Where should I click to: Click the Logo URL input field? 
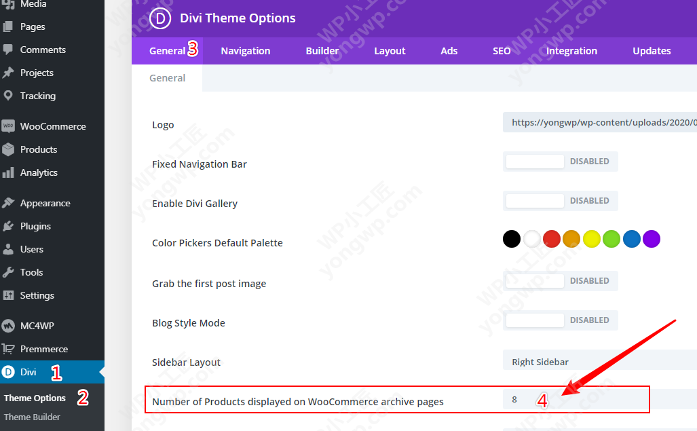point(601,123)
